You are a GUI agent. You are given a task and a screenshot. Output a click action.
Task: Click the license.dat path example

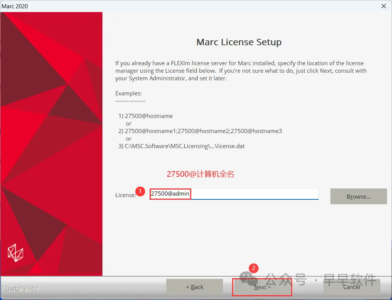[184, 146]
